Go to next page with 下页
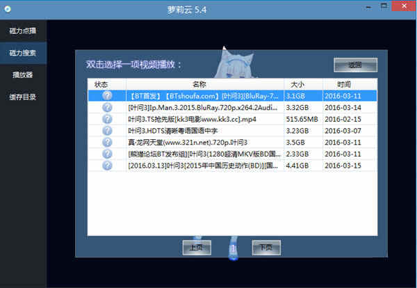The width and height of the screenshot is (417, 288). [266, 247]
